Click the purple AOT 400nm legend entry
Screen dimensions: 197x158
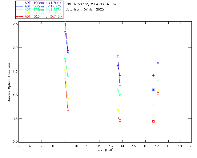(x=39, y=3)
